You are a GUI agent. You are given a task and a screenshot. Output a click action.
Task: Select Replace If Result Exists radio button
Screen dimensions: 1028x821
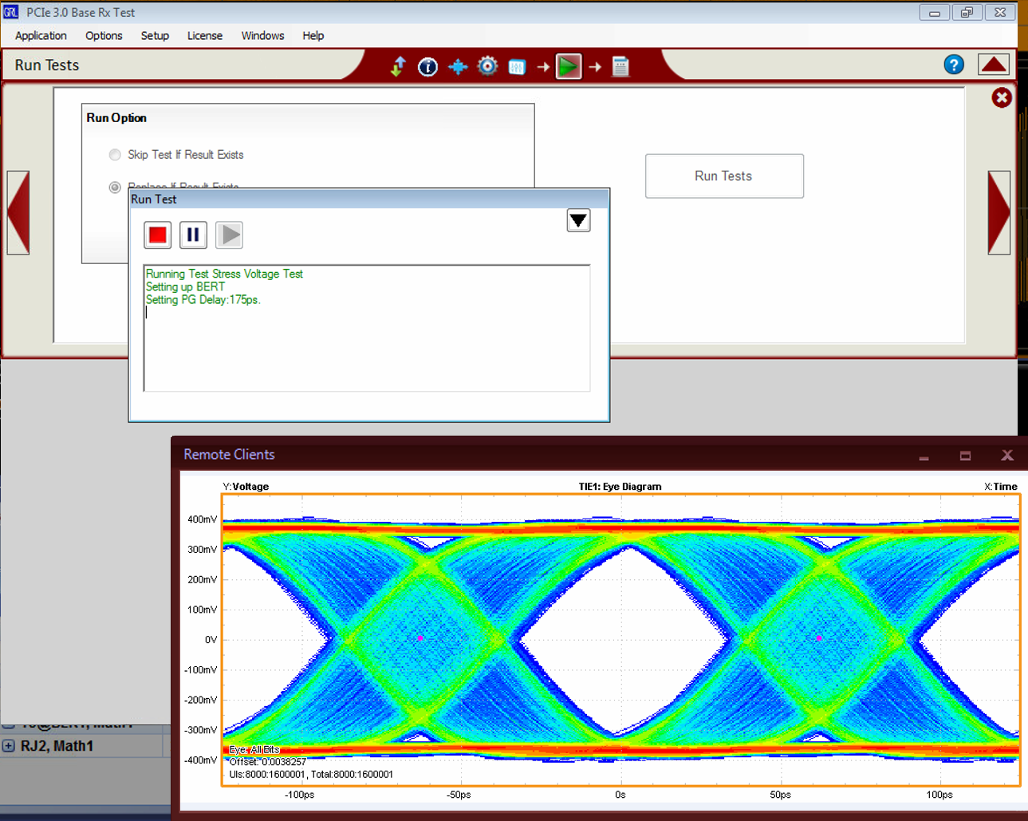pyautogui.click(x=116, y=187)
